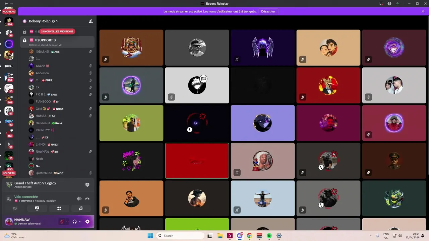Screen dimensions: 429x241
Task: Click Définir un statut de salon
Action: (44, 45)
